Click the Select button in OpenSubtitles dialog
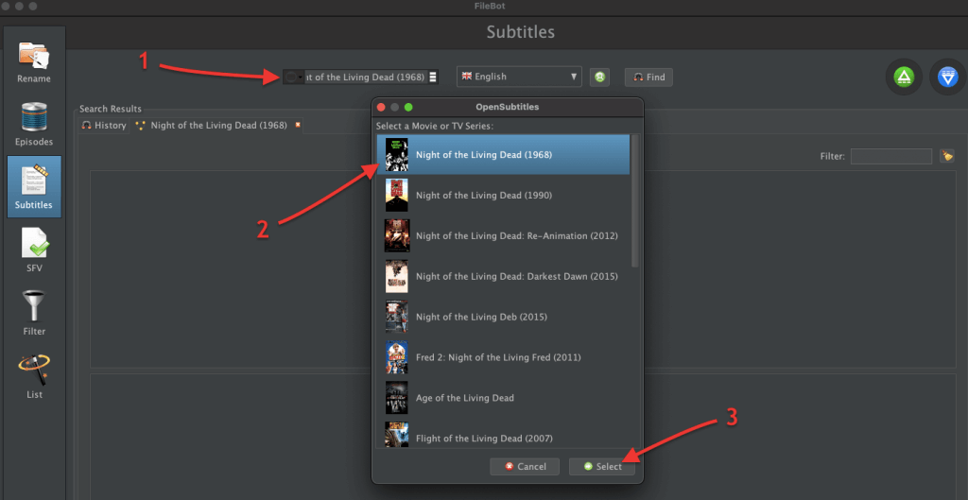The height and width of the screenshot is (500, 968). coord(602,467)
